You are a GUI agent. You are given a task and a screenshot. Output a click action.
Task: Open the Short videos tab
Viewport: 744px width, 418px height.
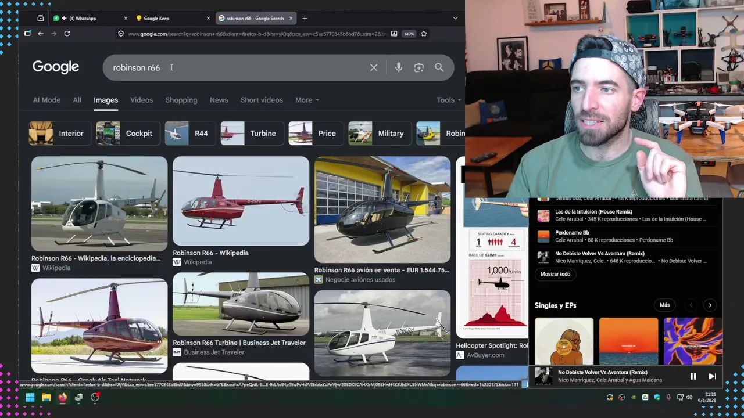point(262,100)
